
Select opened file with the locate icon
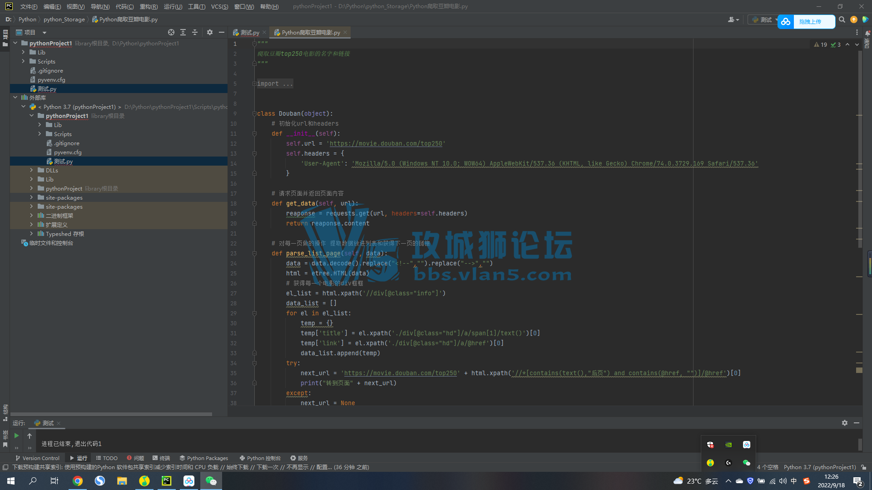point(171,32)
